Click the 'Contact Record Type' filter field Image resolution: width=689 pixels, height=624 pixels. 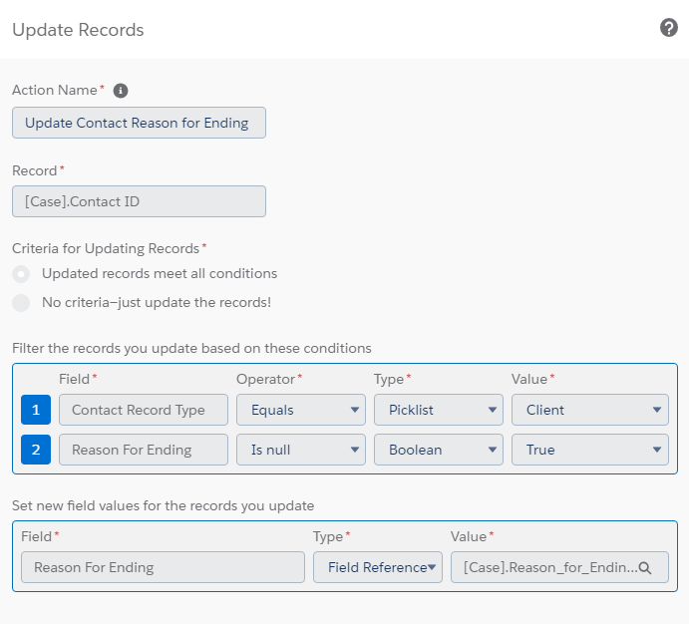(x=144, y=410)
